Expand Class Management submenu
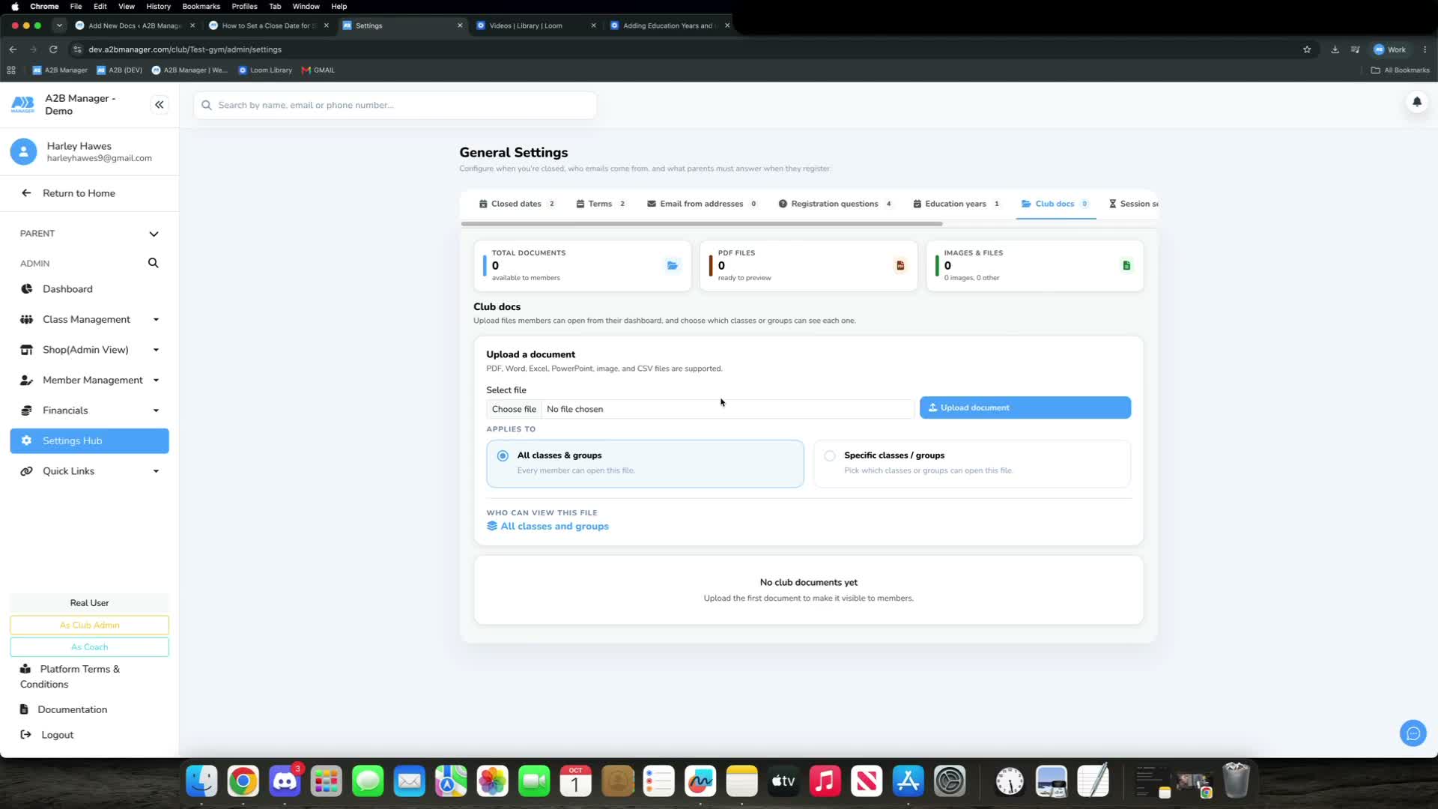 point(156,320)
